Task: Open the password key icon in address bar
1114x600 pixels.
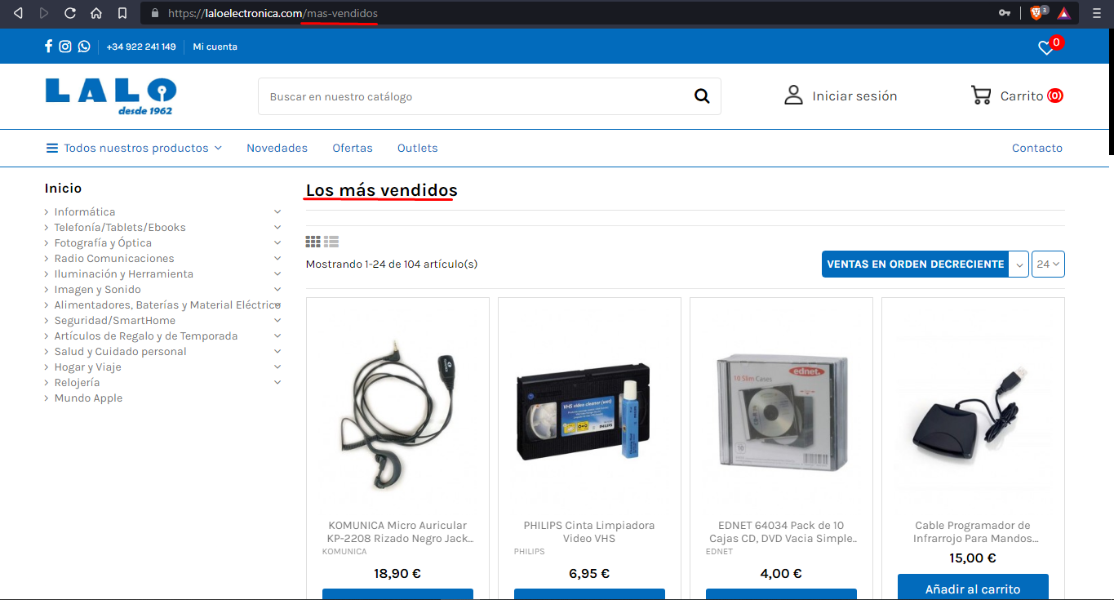Action: tap(1005, 13)
